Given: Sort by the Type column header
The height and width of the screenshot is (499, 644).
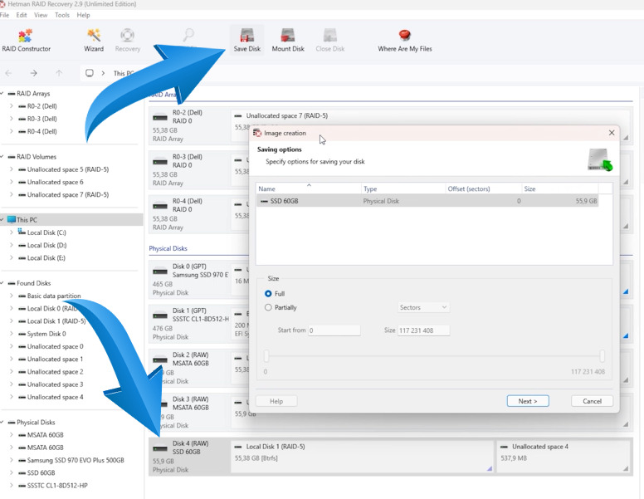Looking at the screenshot, I should [403, 188].
